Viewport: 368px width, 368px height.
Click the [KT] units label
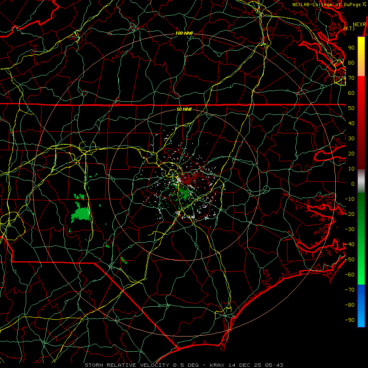pos(349,28)
